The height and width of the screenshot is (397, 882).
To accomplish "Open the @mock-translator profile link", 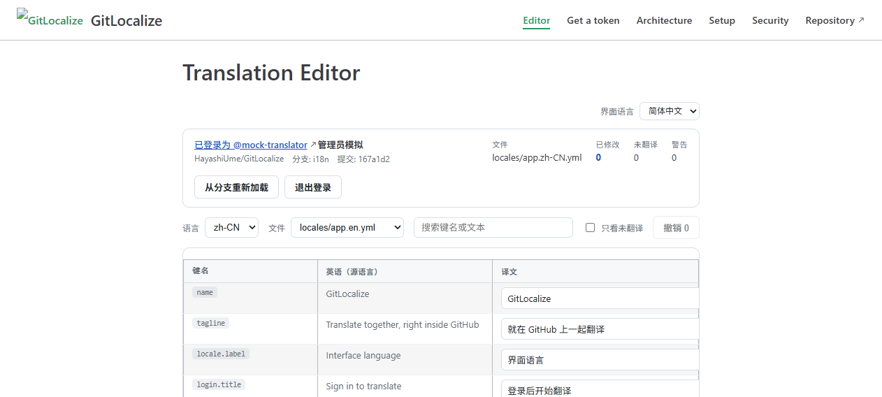I will (251, 145).
